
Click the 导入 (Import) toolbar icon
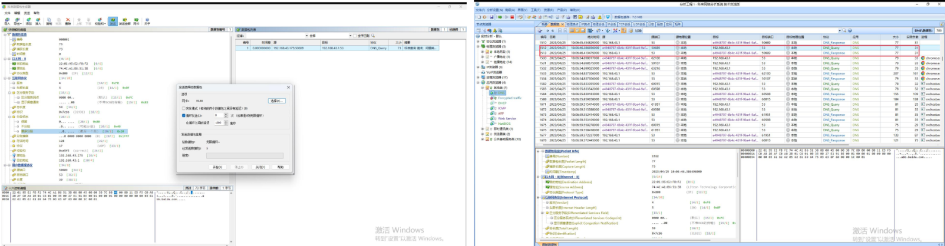coord(7,21)
